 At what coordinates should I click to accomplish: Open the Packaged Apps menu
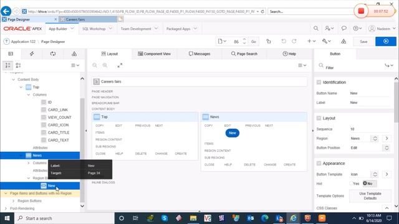coord(181,29)
